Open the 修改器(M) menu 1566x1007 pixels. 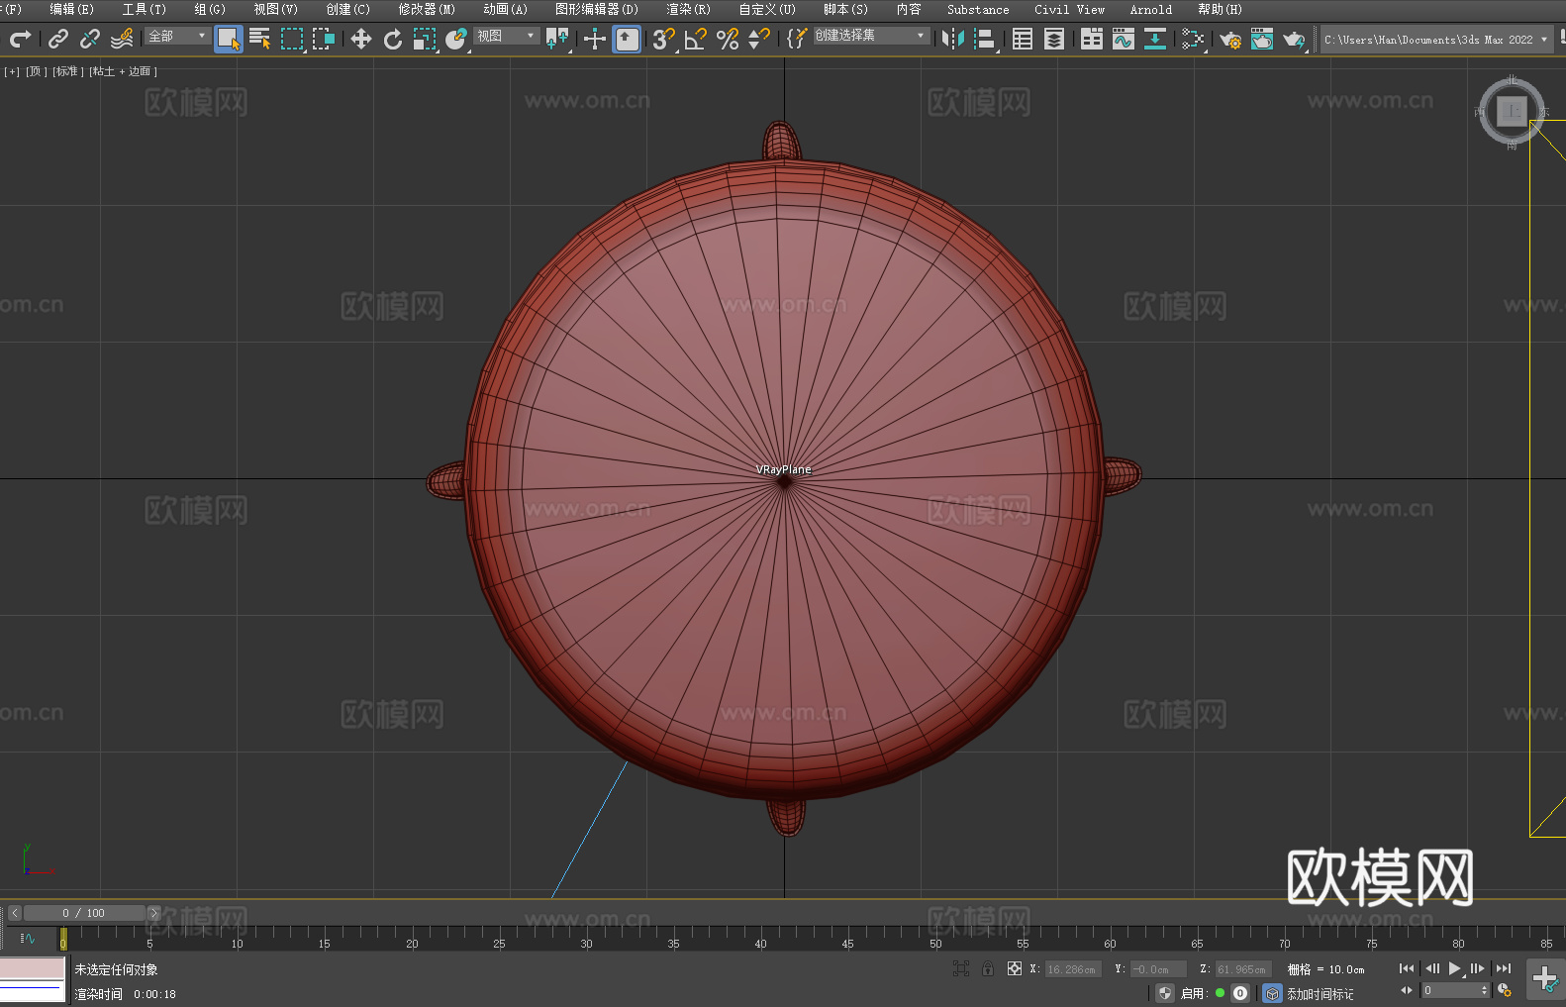click(x=427, y=9)
